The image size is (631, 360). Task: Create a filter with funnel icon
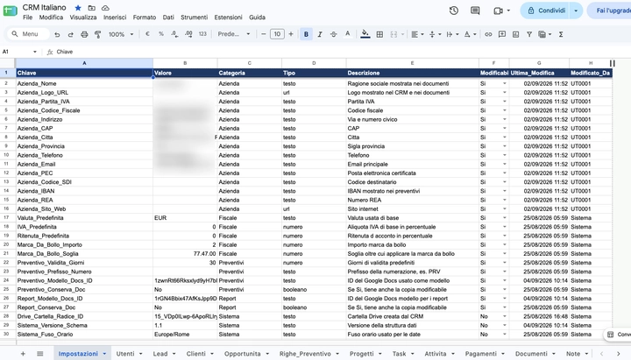point(529,34)
